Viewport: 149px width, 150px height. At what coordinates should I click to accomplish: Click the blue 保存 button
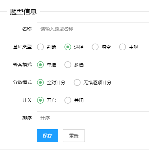tap(47, 136)
